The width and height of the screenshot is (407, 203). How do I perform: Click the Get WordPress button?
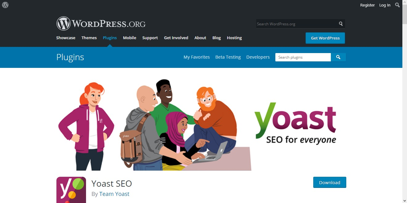pyautogui.click(x=325, y=38)
